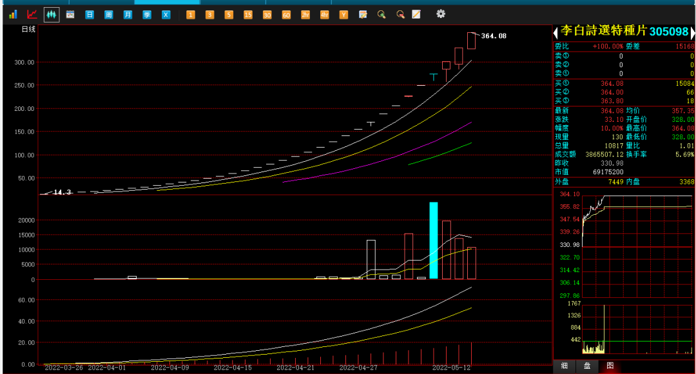Switch to the 图 chart tab
The image size is (696, 374).
pos(610,366)
